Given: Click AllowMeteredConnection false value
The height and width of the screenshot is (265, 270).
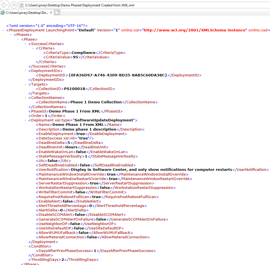Looking at the screenshot, I should pos(92,237).
